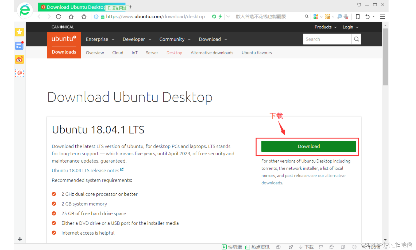Open the yellow star favorites sidebar icon

pyautogui.click(x=19, y=32)
